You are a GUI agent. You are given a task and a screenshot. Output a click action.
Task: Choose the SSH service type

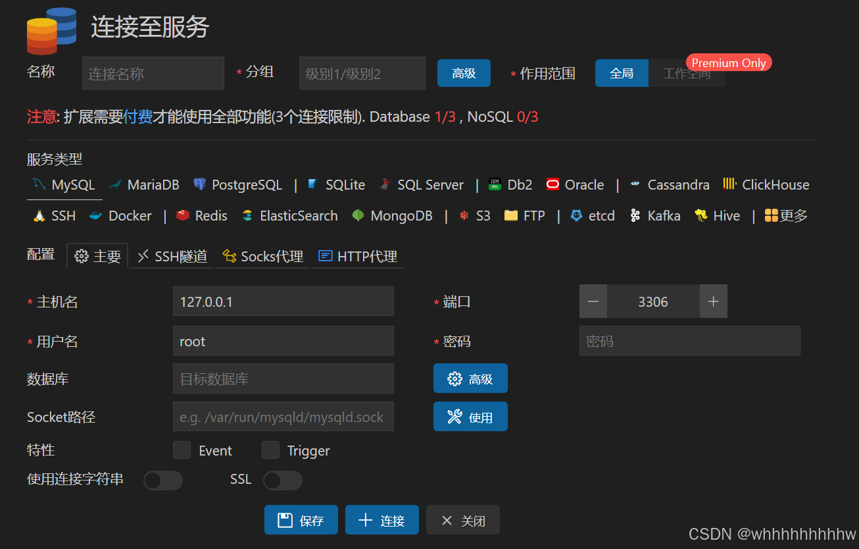[x=55, y=216]
